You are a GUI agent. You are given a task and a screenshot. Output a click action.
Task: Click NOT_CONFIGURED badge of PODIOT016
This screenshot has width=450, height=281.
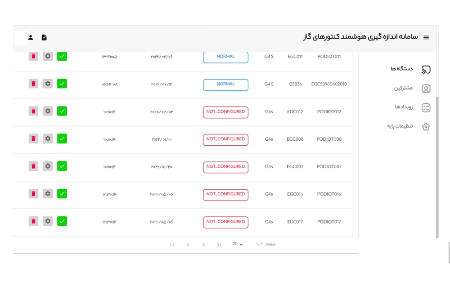pyautogui.click(x=225, y=195)
